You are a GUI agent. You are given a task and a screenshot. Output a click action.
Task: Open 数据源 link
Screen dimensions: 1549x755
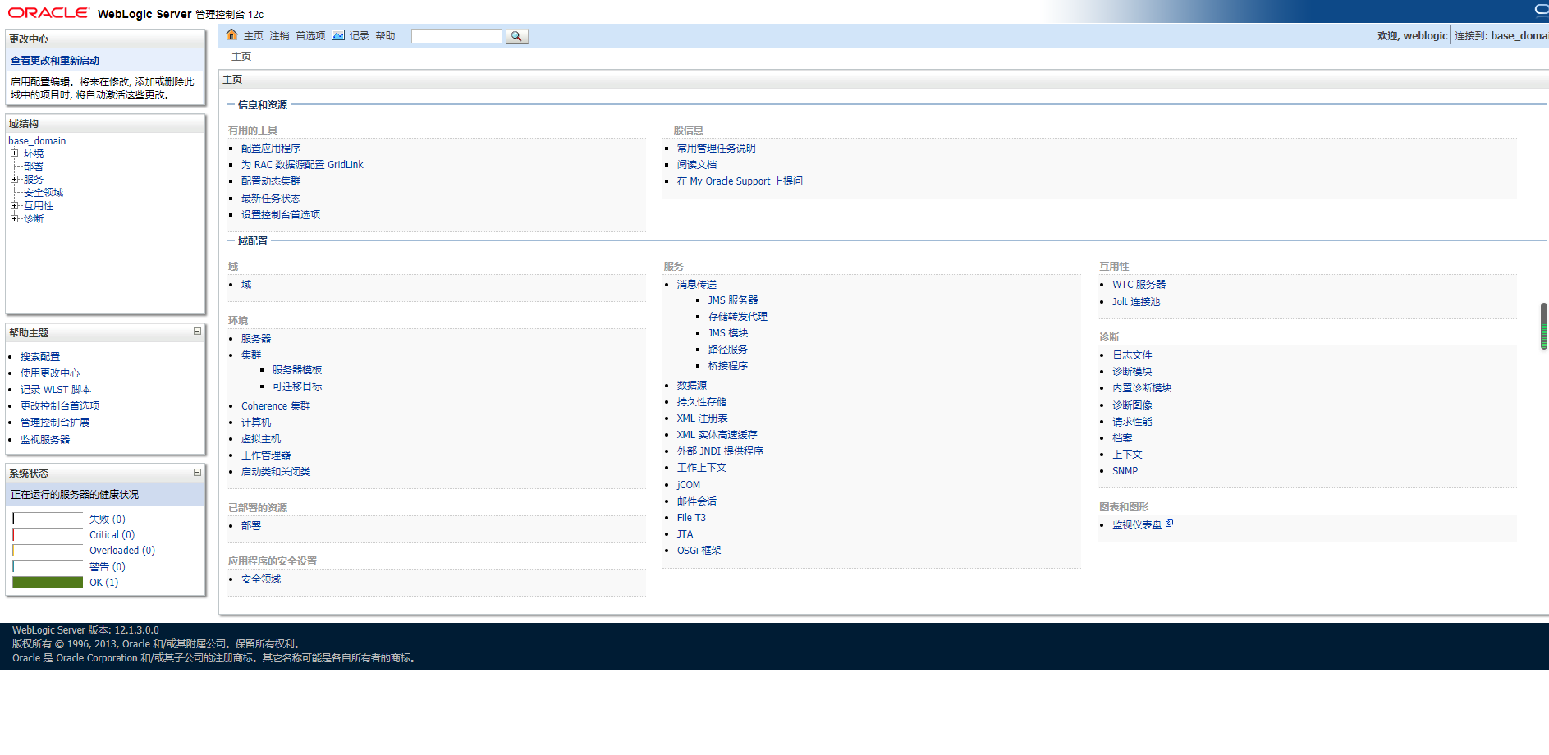[x=692, y=386]
